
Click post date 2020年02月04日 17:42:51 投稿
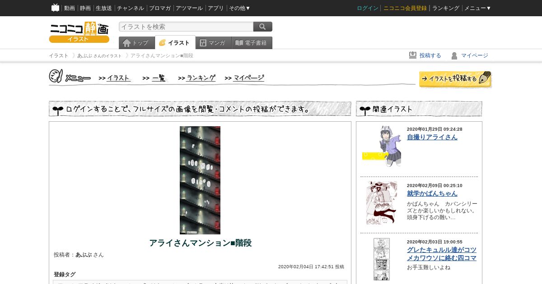click(311, 267)
